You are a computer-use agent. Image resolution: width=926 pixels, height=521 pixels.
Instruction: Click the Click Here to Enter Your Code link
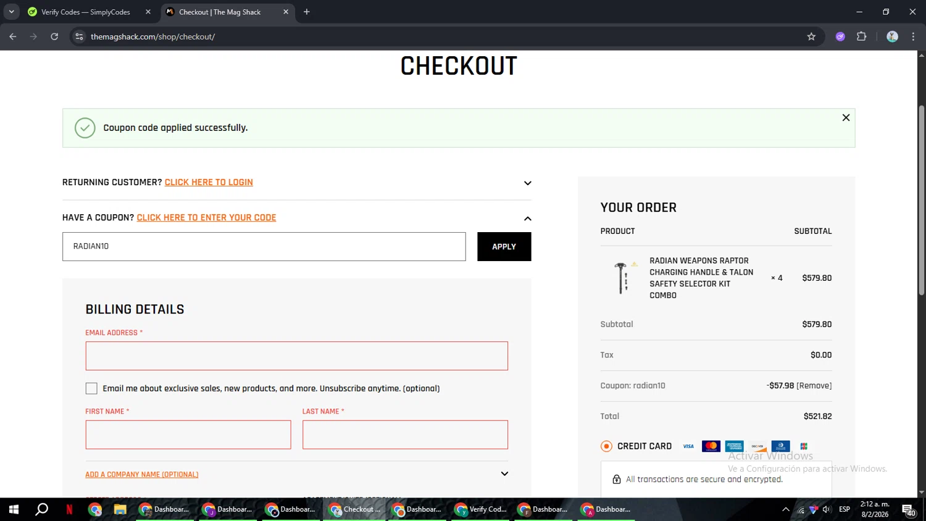click(206, 217)
